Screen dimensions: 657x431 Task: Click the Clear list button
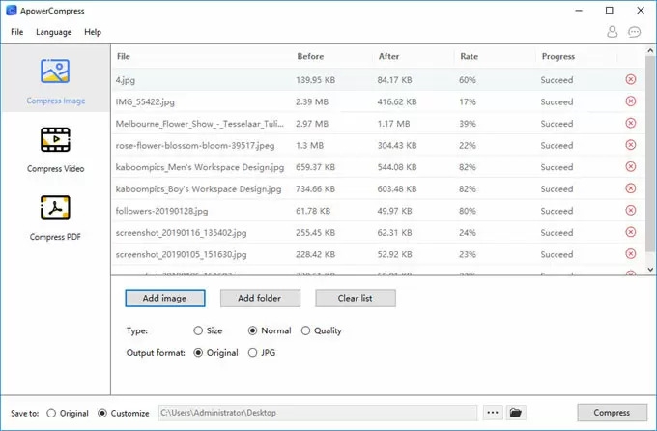coord(356,298)
